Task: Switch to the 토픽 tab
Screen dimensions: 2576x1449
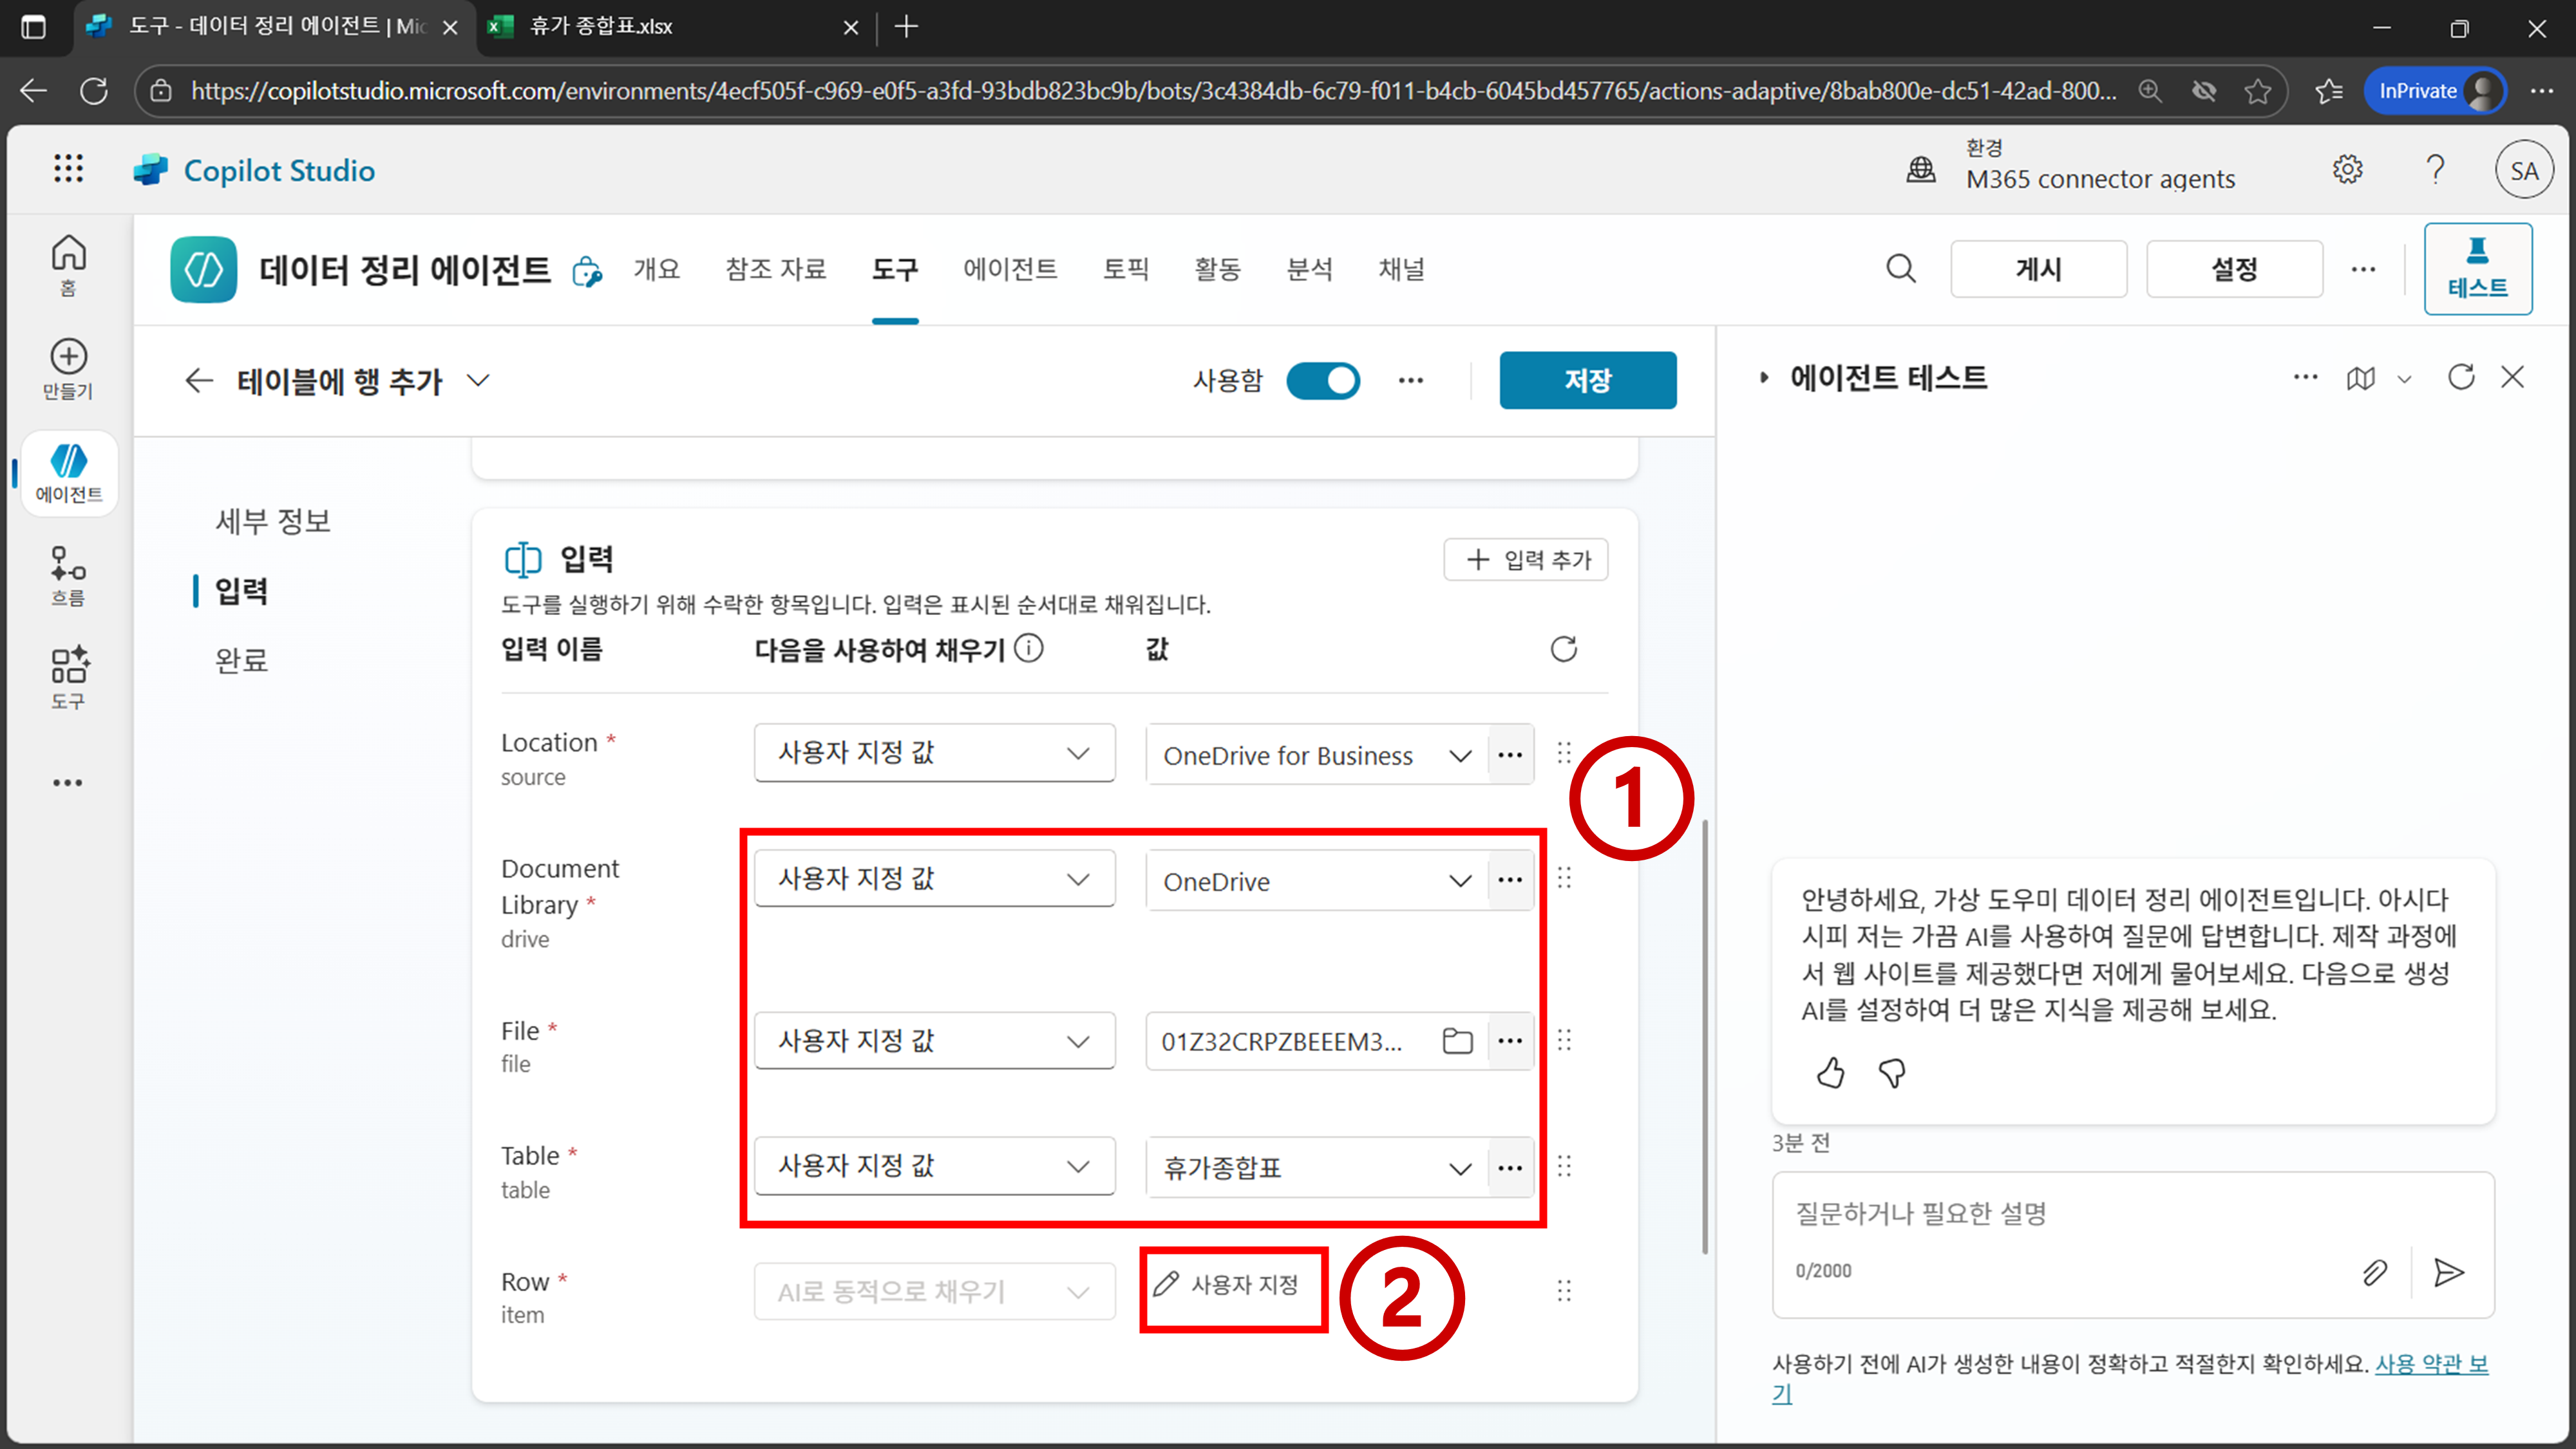Action: pyautogui.click(x=1125, y=269)
